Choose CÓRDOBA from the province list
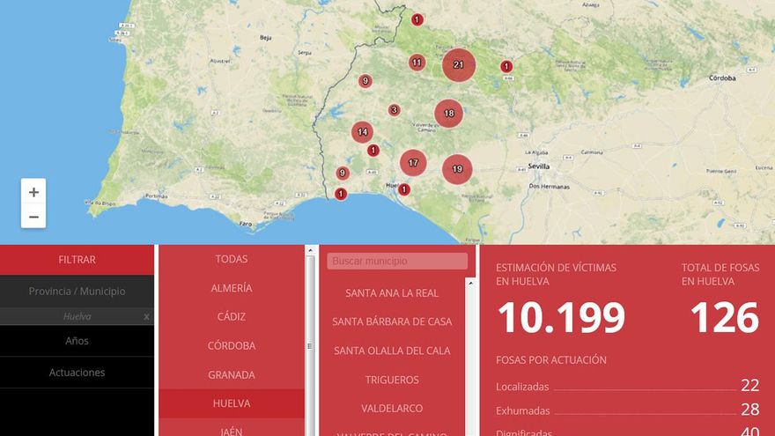The height and width of the screenshot is (436, 775). [232, 345]
